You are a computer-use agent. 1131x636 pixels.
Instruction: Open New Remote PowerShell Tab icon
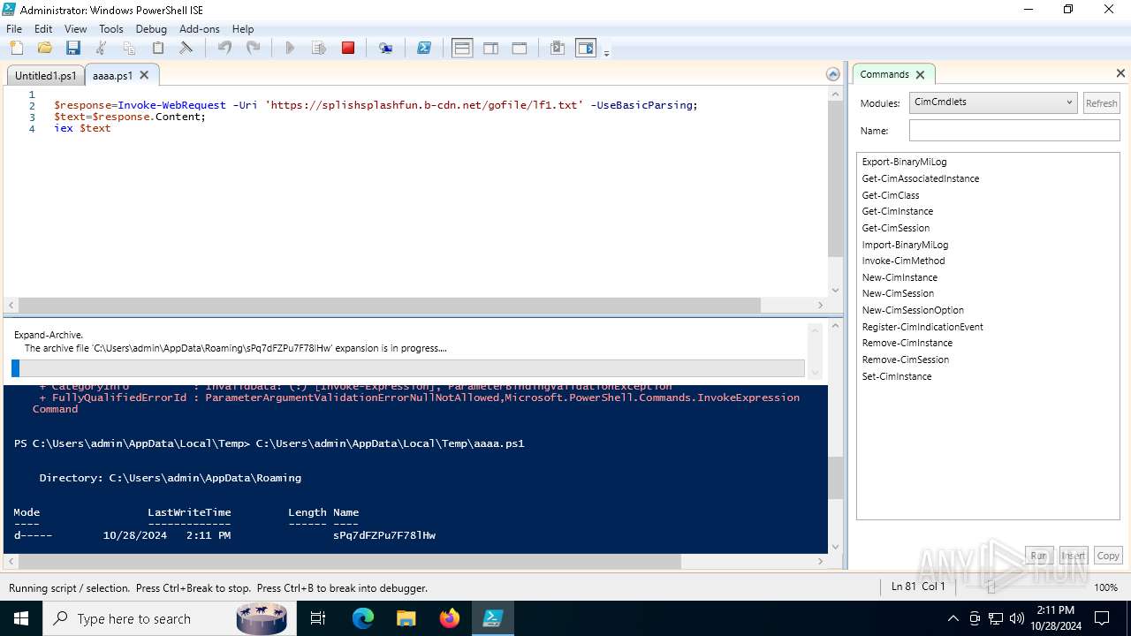386,49
